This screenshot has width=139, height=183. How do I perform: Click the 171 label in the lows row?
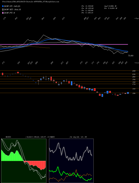(x=93, y=63)
